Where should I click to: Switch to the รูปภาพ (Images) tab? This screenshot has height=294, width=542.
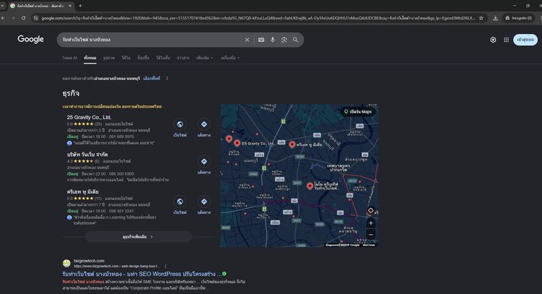point(109,58)
